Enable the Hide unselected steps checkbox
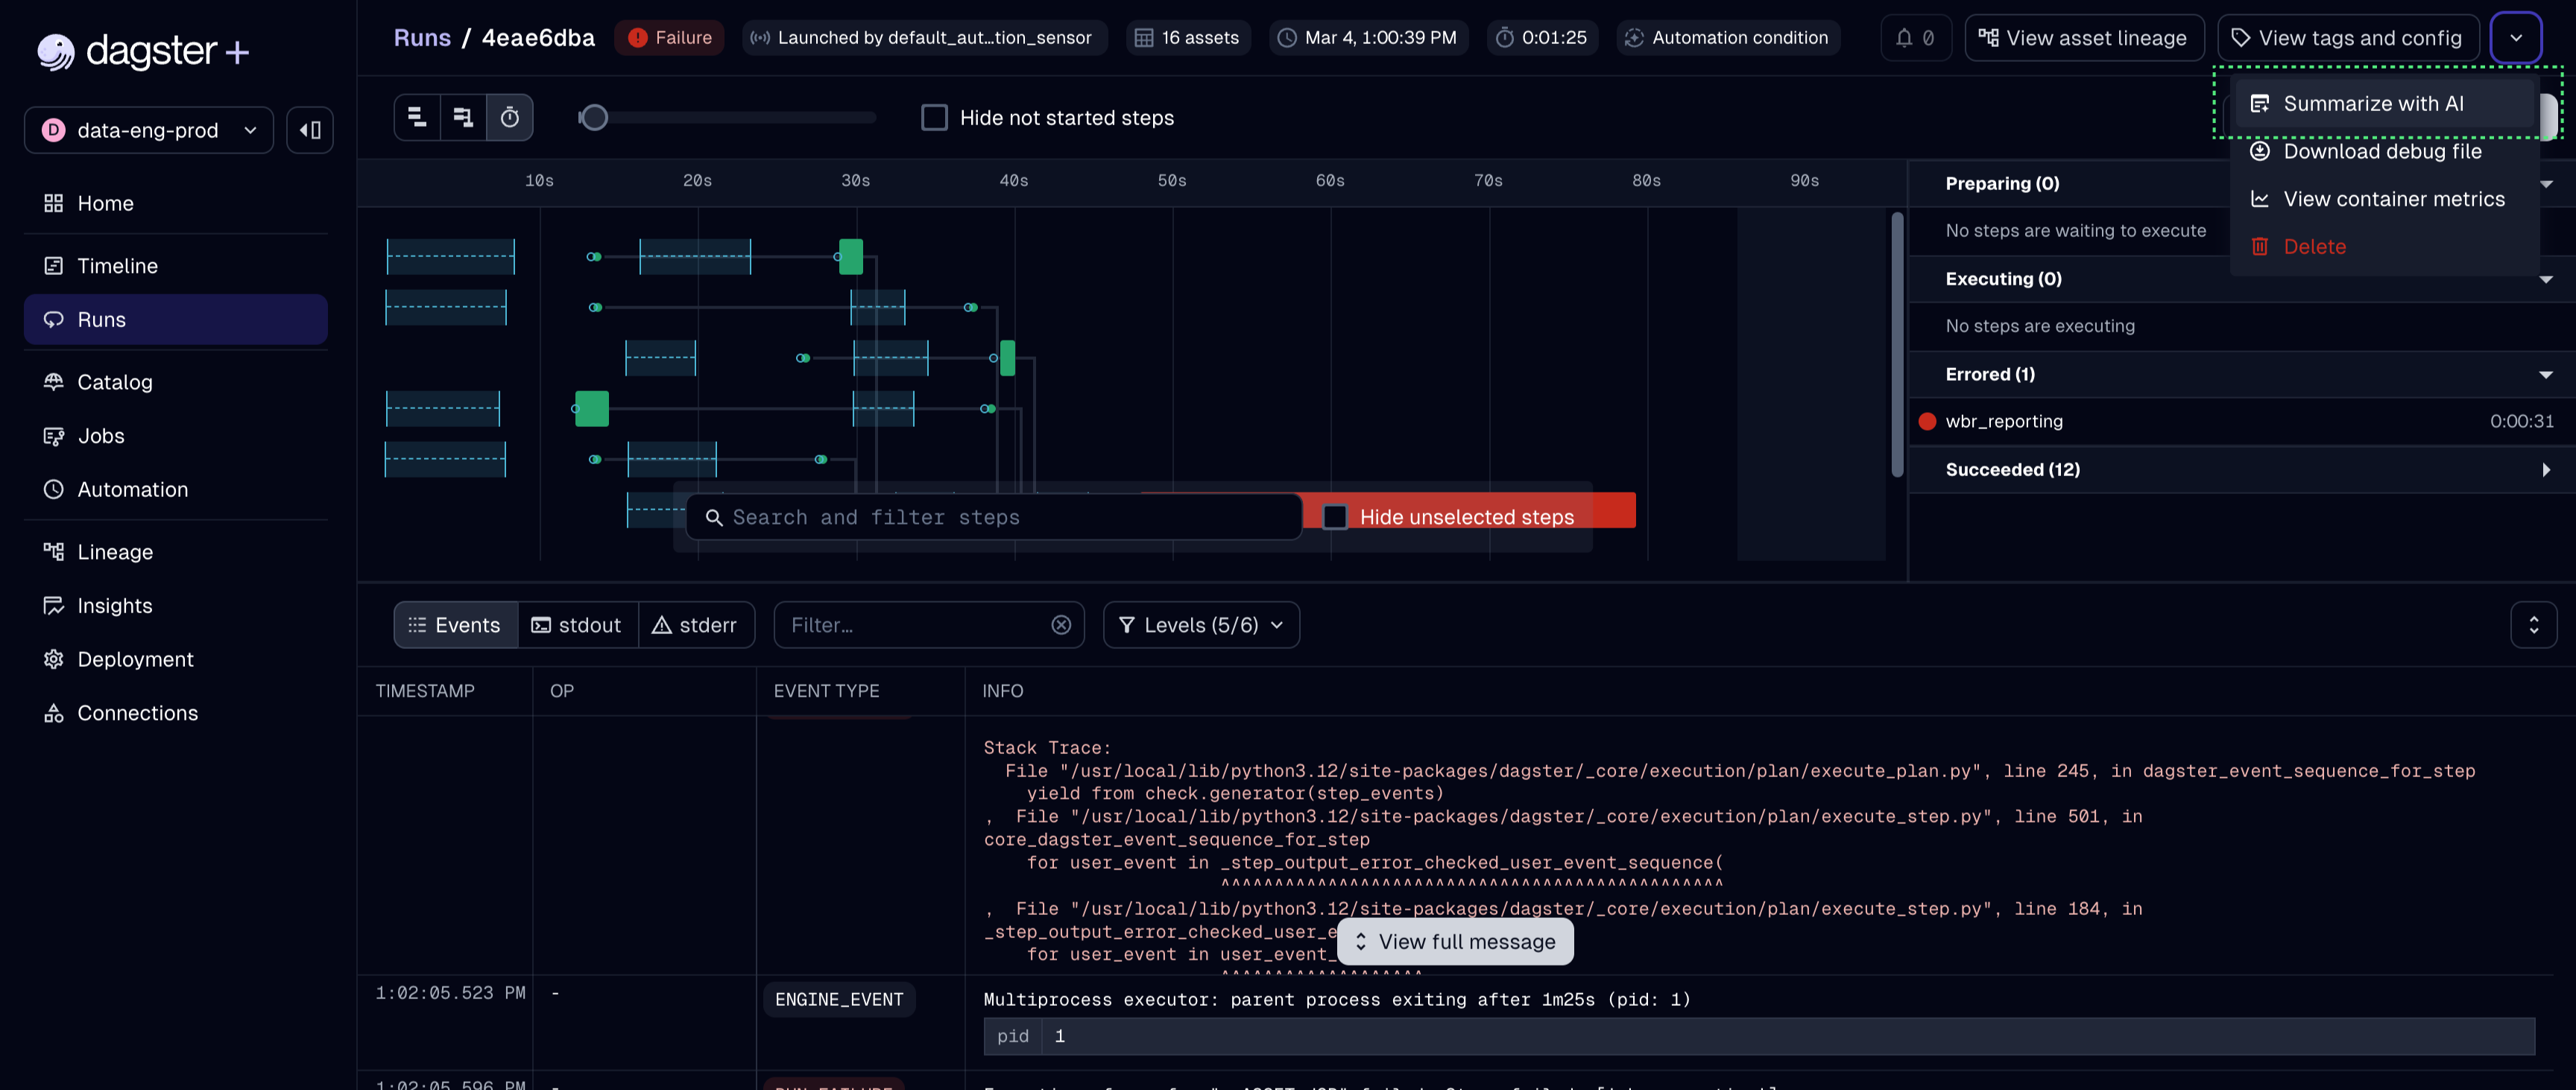Image resolution: width=2576 pixels, height=1090 pixels. point(1335,516)
